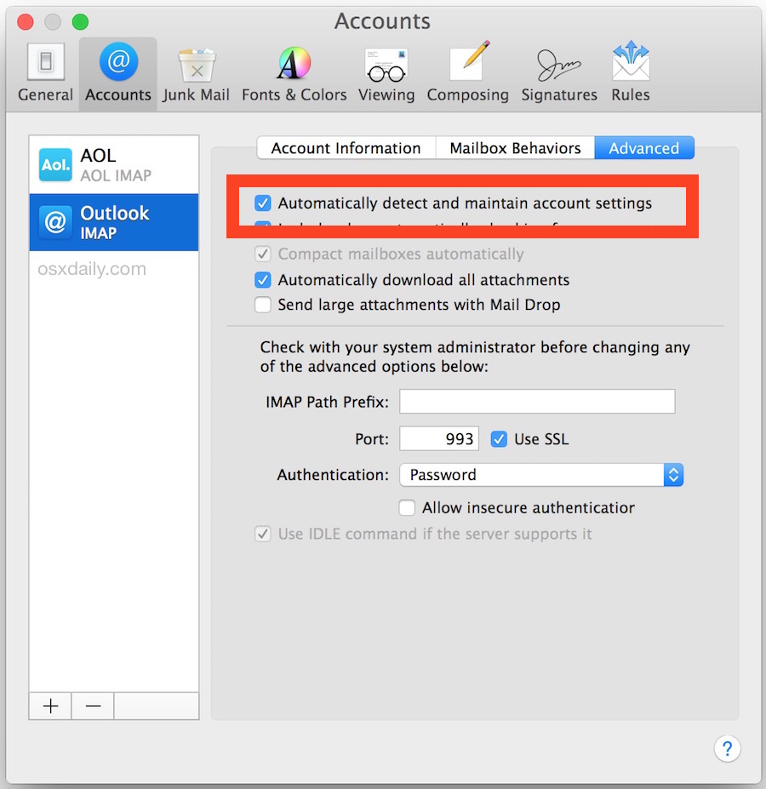Open the Signatures pane
766x789 pixels.
[558, 72]
